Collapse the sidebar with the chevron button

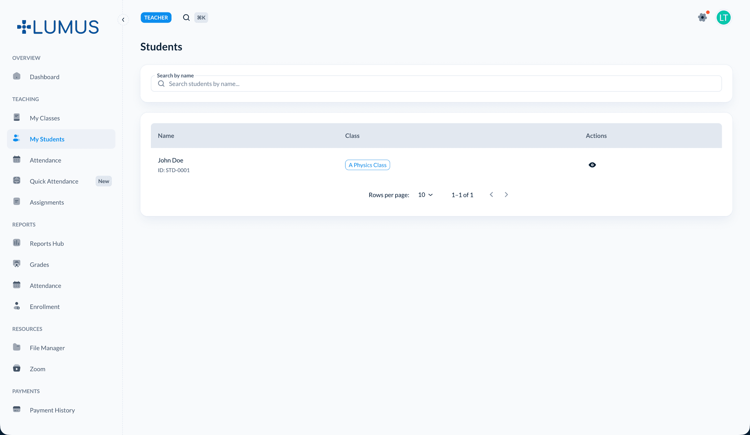(123, 20)
